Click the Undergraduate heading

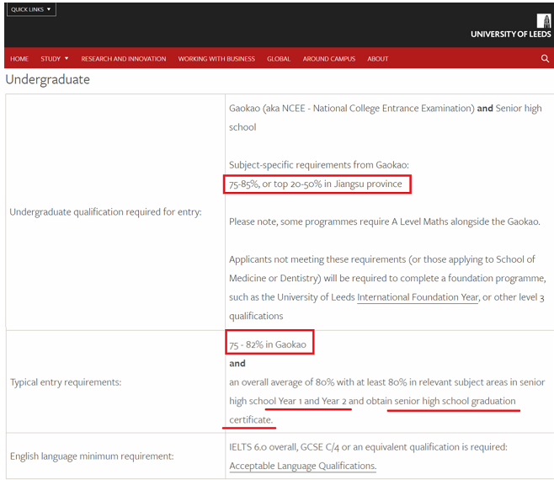coord(48,79)
